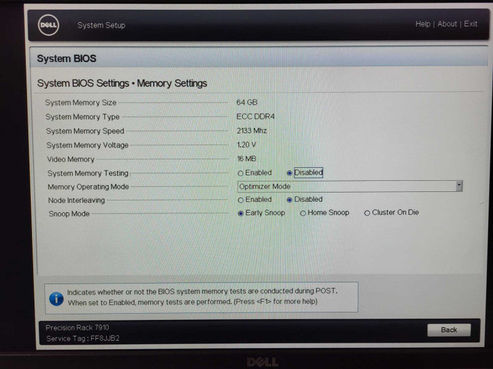Screen dimensions: 493x369
Task: Click the 1.20 V value
Action: 246,145
